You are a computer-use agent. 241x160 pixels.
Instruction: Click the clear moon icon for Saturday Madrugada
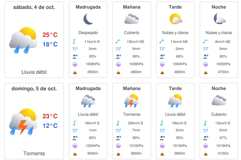(88, 19)
